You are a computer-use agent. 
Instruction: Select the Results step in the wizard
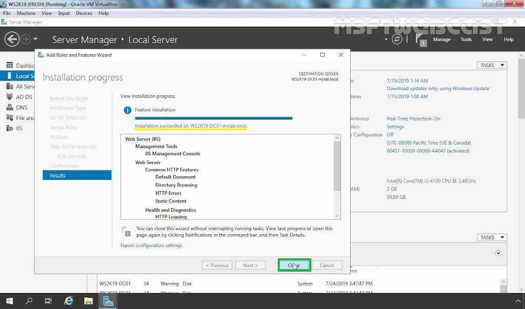(x=77, y=175)
